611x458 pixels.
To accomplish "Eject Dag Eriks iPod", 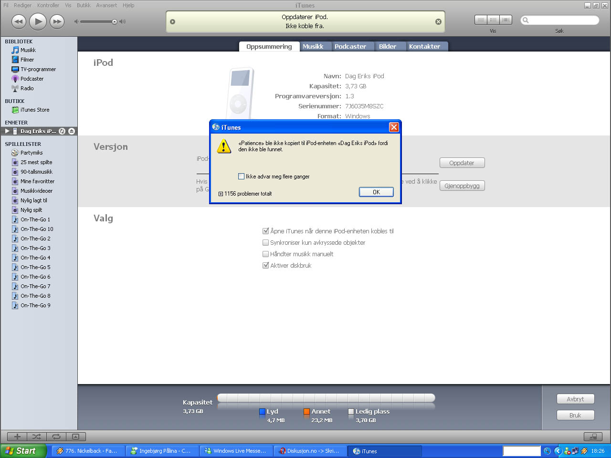I will point(72,131).
